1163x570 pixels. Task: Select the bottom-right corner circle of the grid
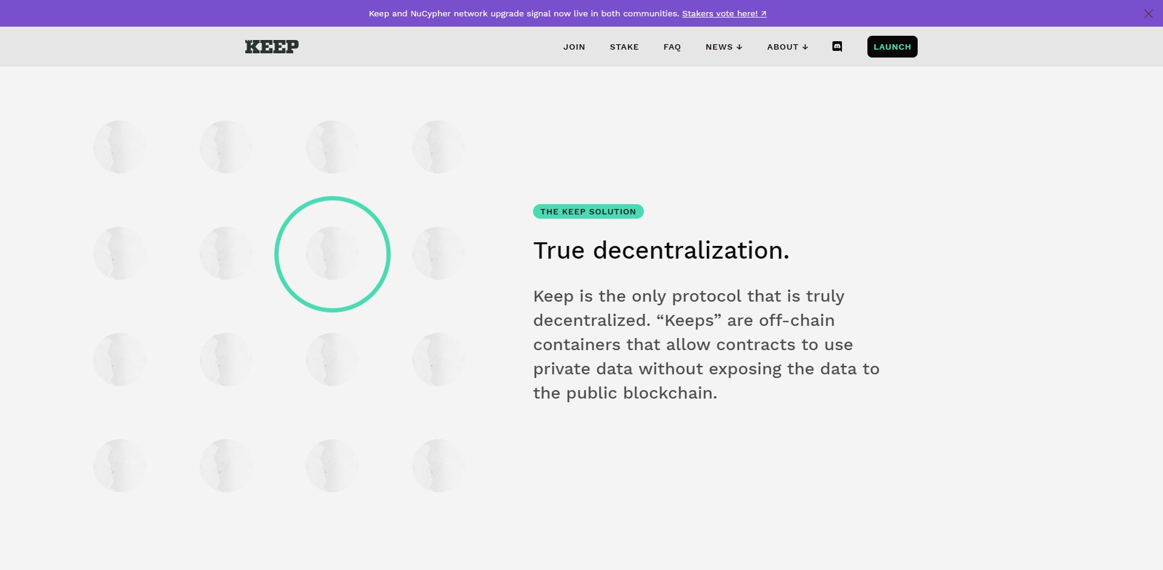coord(439,466)
